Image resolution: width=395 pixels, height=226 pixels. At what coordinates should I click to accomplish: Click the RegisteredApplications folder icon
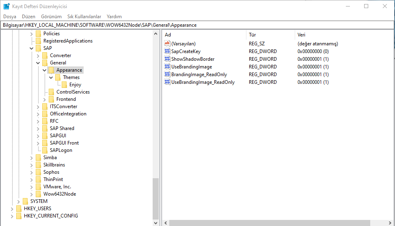point(38,41)
